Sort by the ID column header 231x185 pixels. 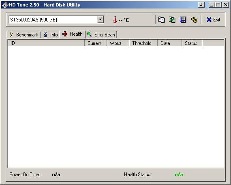46,43
